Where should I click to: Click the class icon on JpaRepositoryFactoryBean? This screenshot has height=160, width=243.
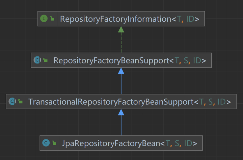(46, 143)
